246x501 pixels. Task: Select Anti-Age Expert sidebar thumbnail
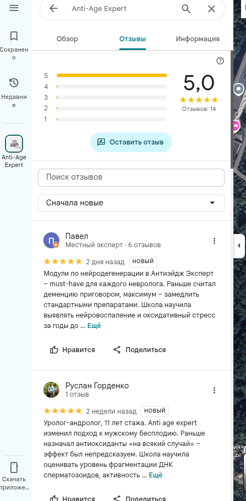(14, 144)
